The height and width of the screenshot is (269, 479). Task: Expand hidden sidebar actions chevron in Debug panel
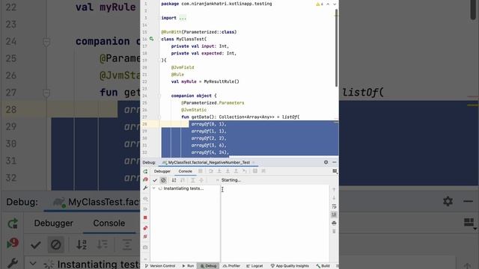click(x=145, y=259)
